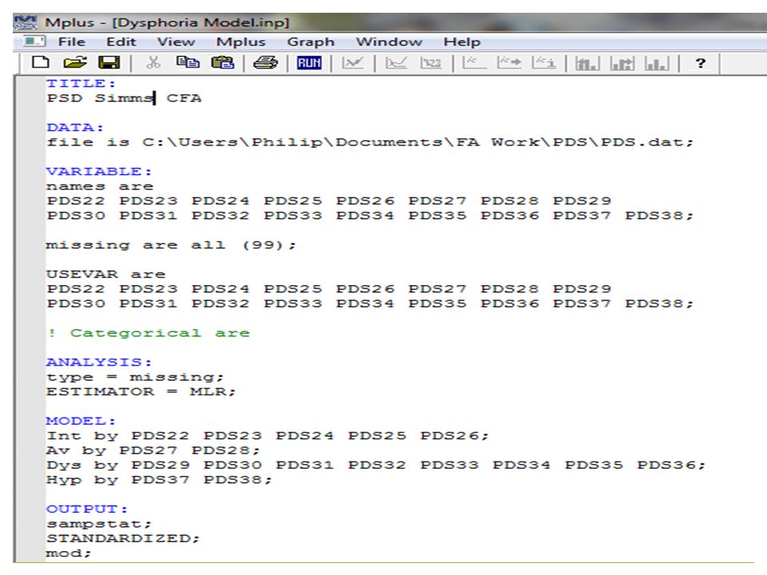Click the diagram icon with the letter i

pyautogui.click(x=544, y=62)
